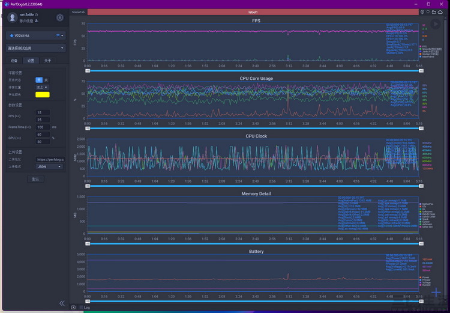The height and width of the screenshot is (313, 450).
Task: Click the CPU Clock chart title
Action: 256,136
